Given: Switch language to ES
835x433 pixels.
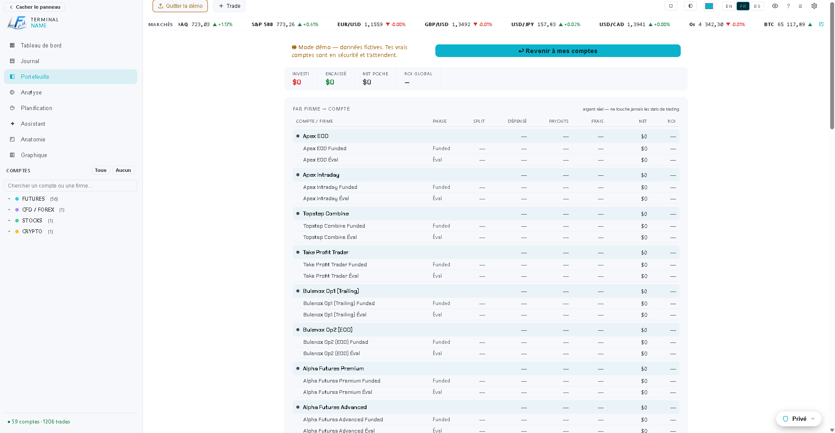Looking at the screenshot, I should (x=757, y=6).
